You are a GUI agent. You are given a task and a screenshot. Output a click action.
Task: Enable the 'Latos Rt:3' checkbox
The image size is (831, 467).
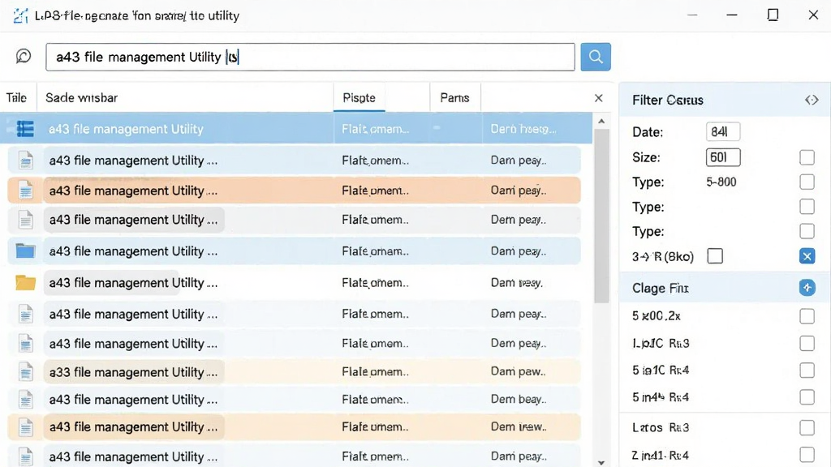click(807, 427)
